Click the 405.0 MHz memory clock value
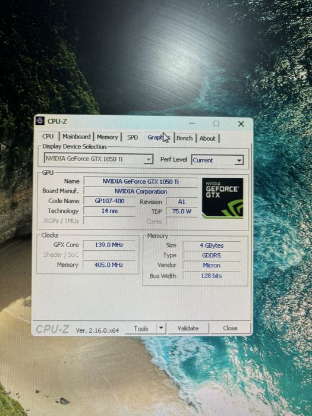Viewport: 312px width, 416px height. pyautogui.click(x=109, y=265)
